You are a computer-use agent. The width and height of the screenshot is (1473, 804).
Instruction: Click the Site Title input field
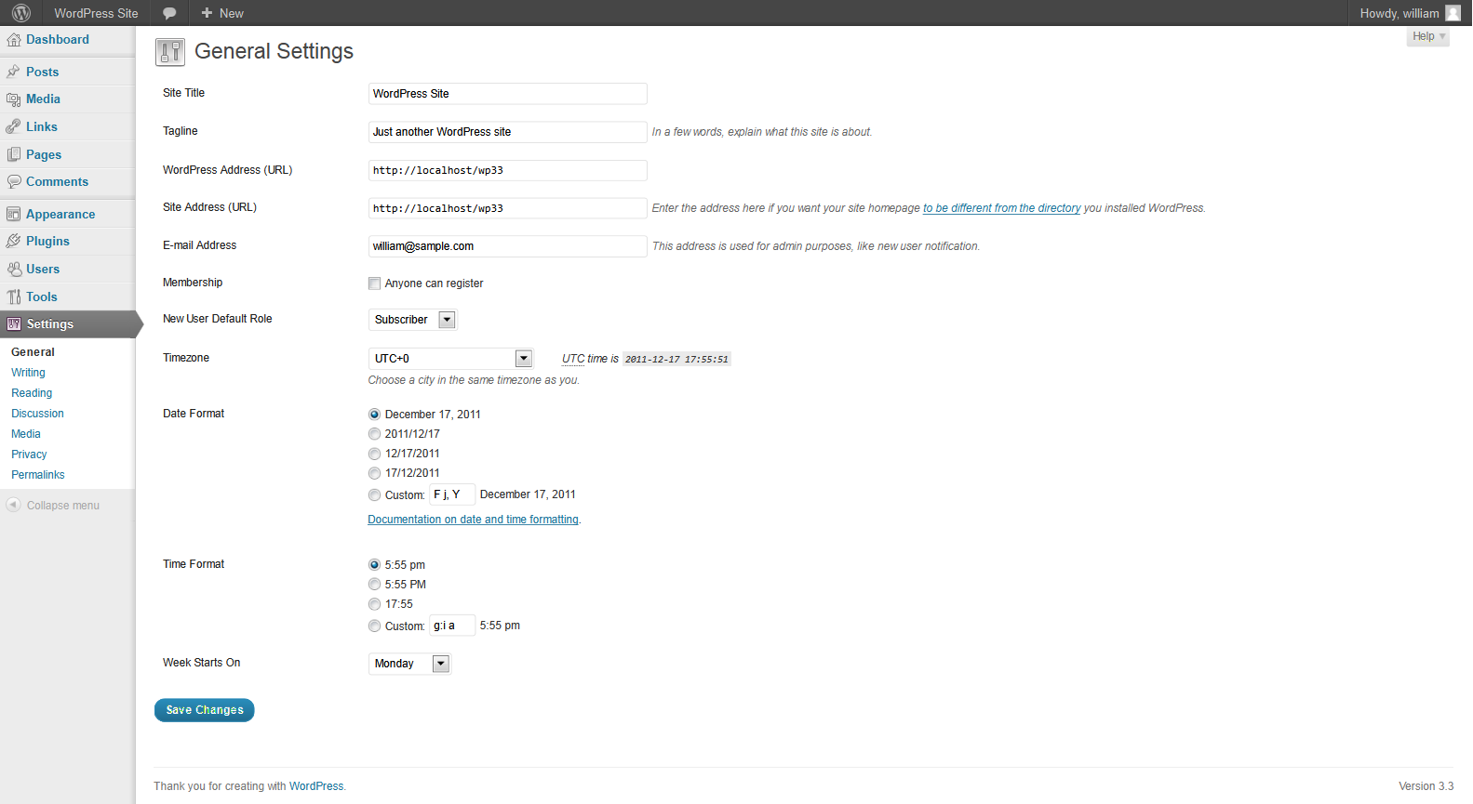click(x=508, y=94)
